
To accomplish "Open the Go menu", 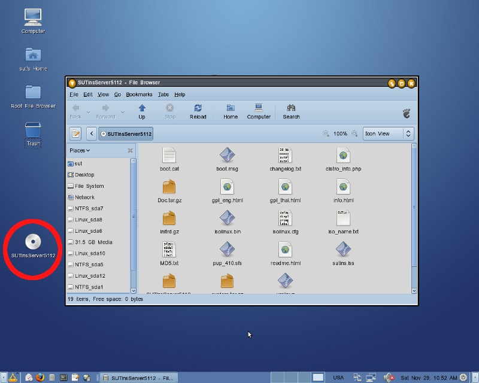I will pos(117,95).
